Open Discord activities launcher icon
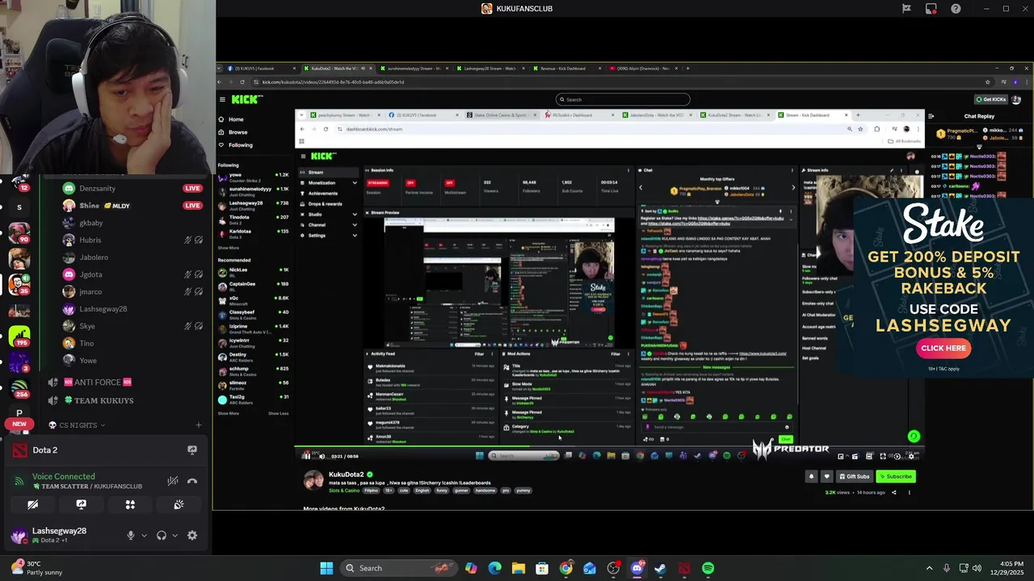1034x581 pixels. point(130,504)
